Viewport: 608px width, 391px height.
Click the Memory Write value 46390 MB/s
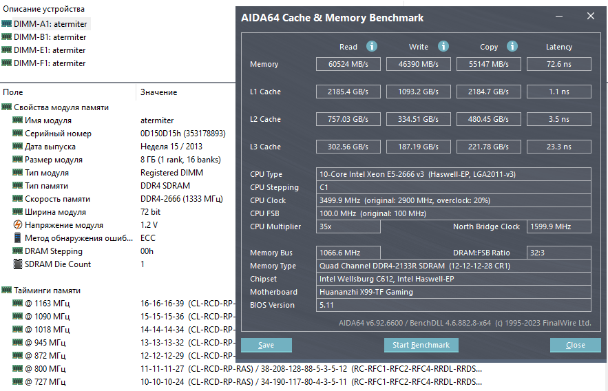(419, 64)
